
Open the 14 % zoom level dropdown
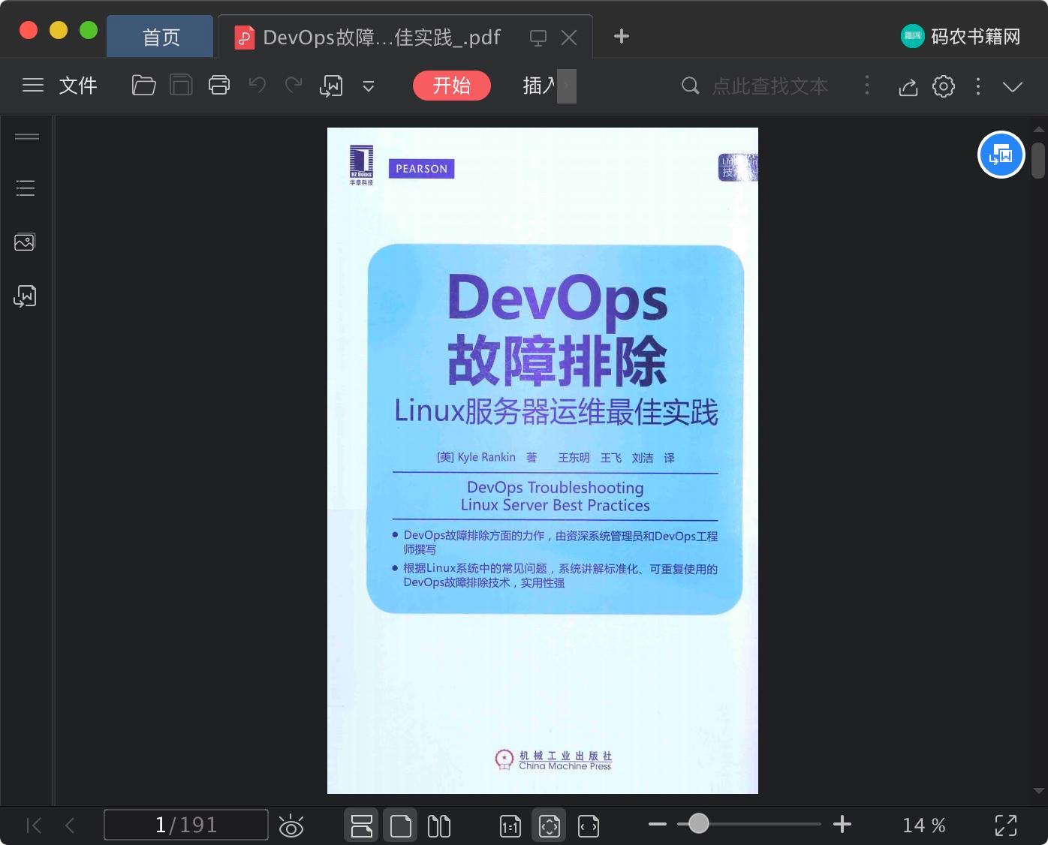(924, 825)
